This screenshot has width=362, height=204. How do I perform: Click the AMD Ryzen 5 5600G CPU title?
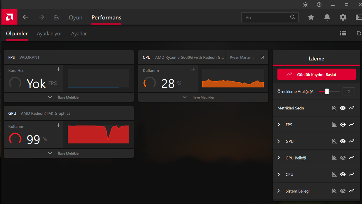pos(189,57)
